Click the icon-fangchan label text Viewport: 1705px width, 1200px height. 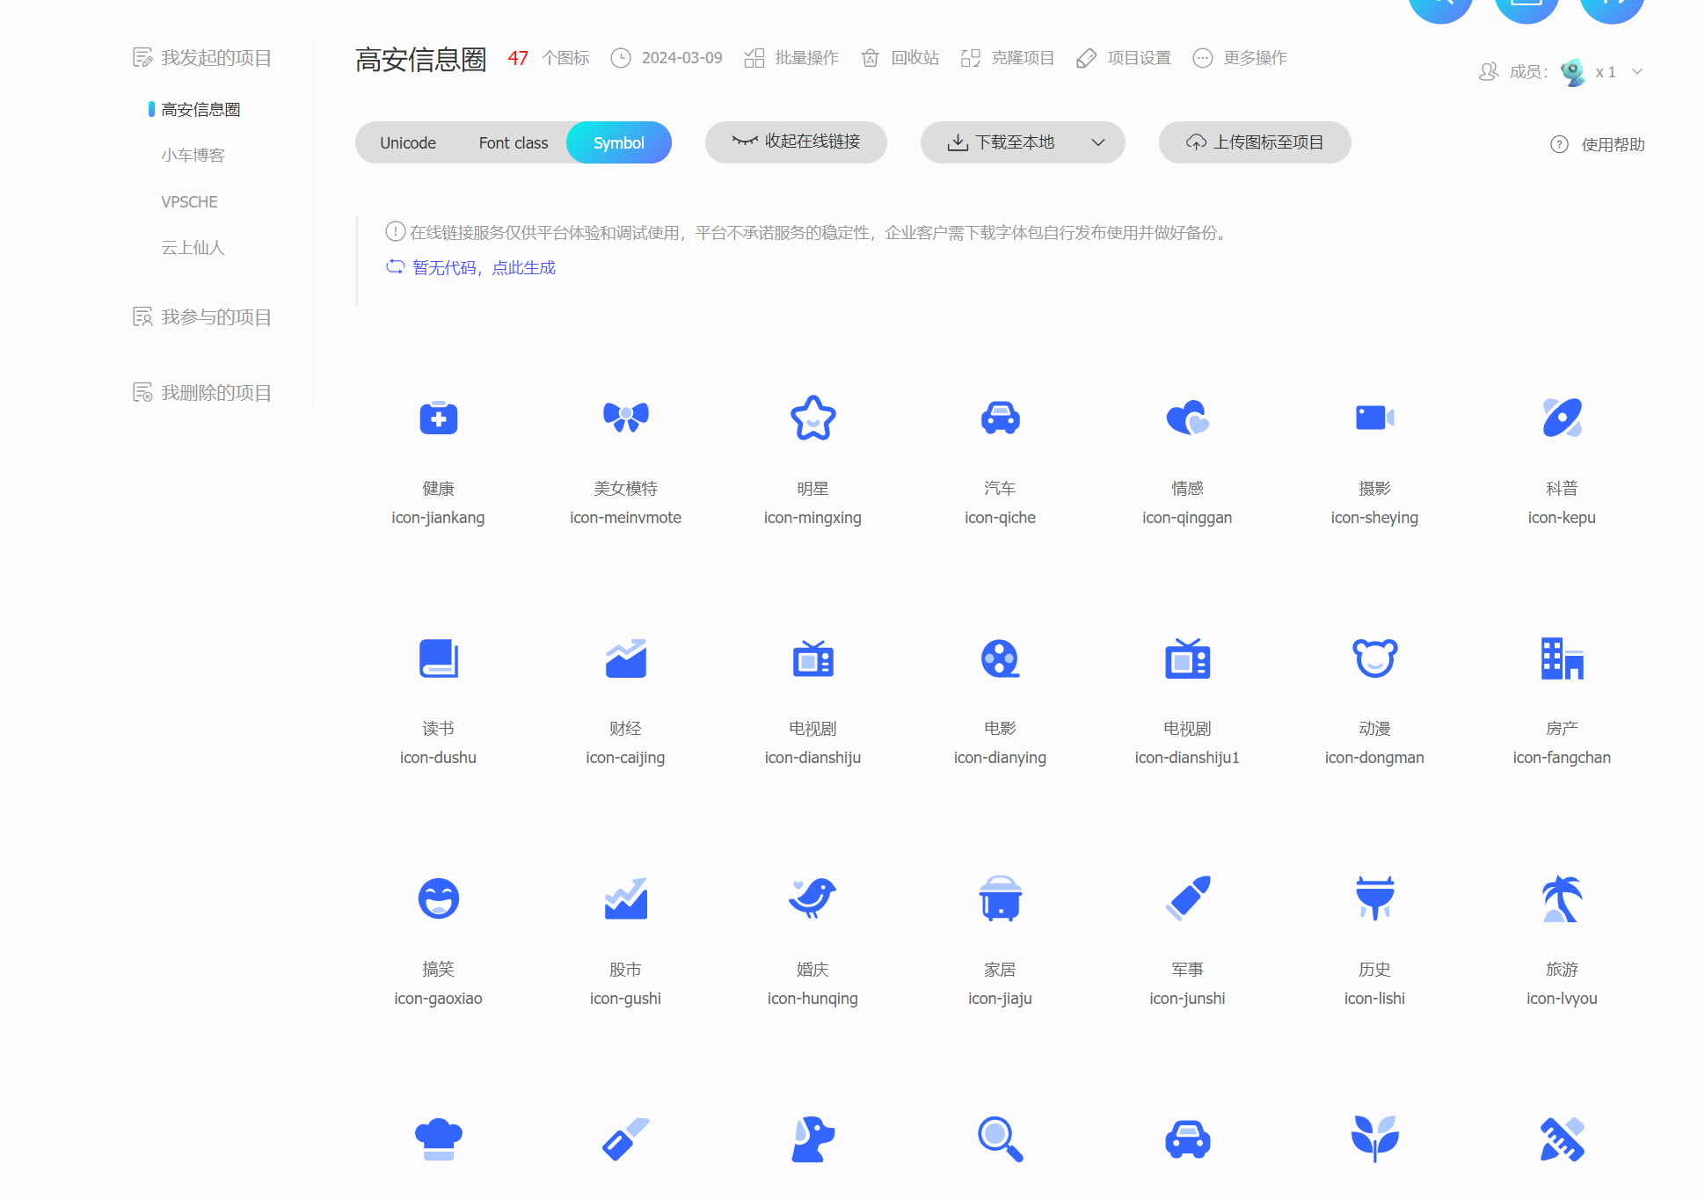tap(1562, 757)
